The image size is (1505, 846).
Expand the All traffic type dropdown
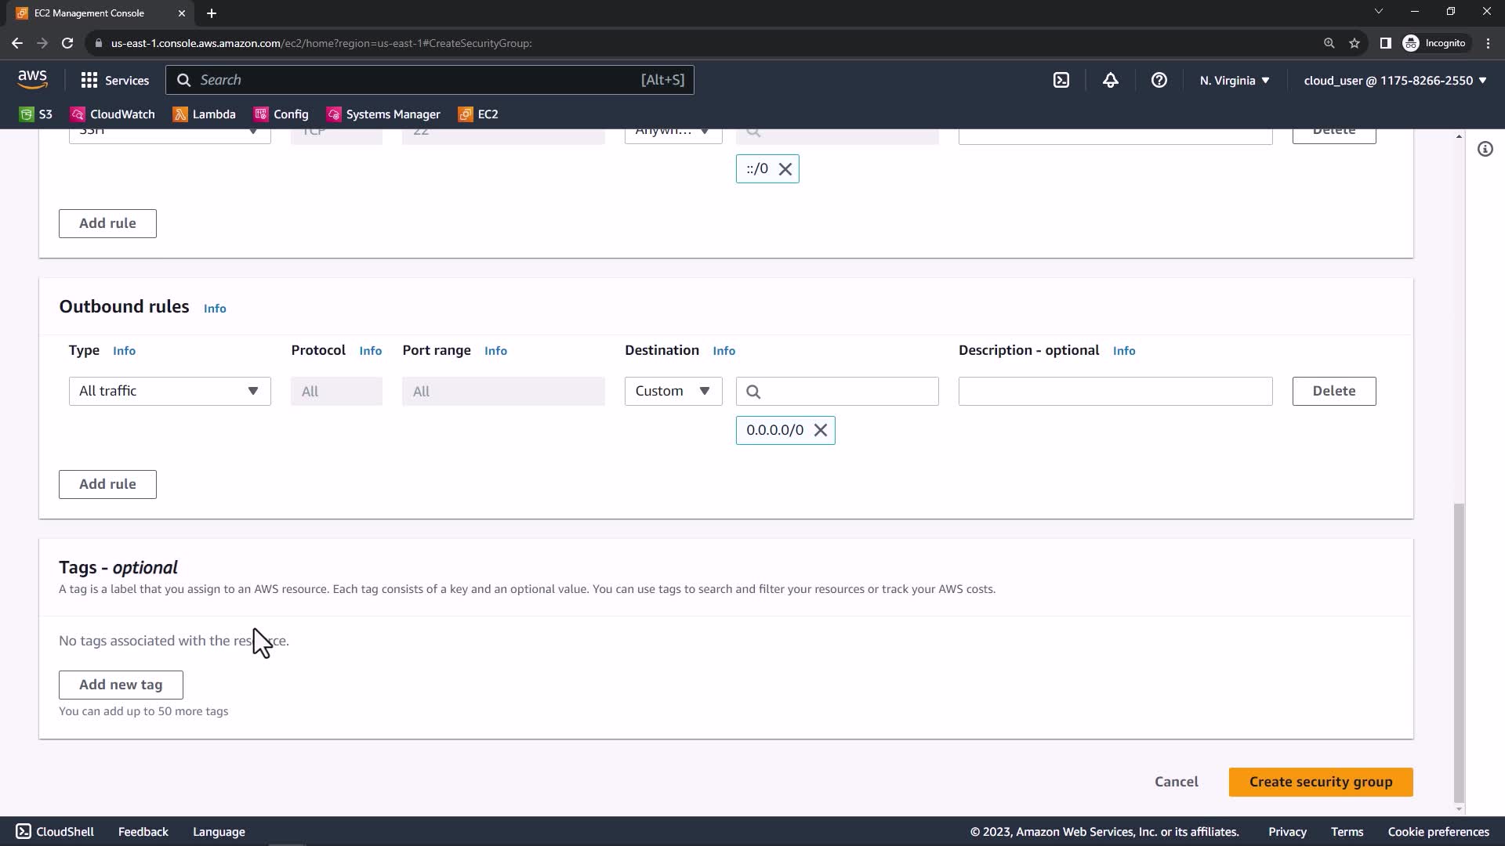pos(169,391)
